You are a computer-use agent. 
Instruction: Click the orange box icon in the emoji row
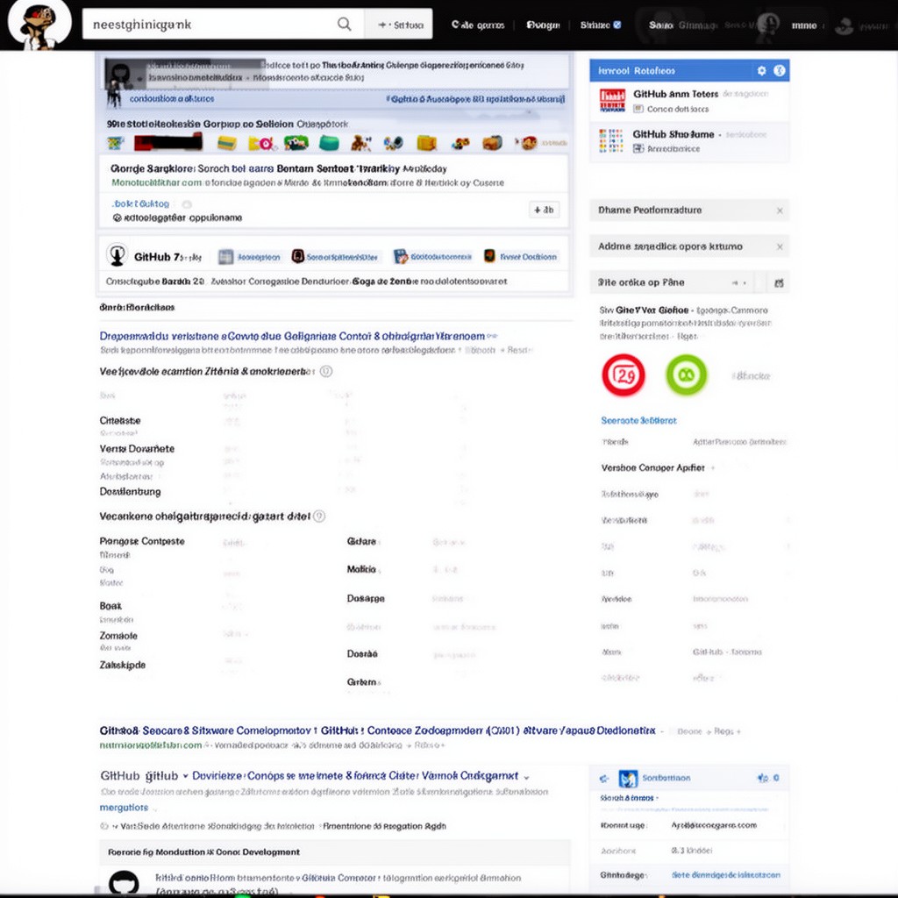427,143
